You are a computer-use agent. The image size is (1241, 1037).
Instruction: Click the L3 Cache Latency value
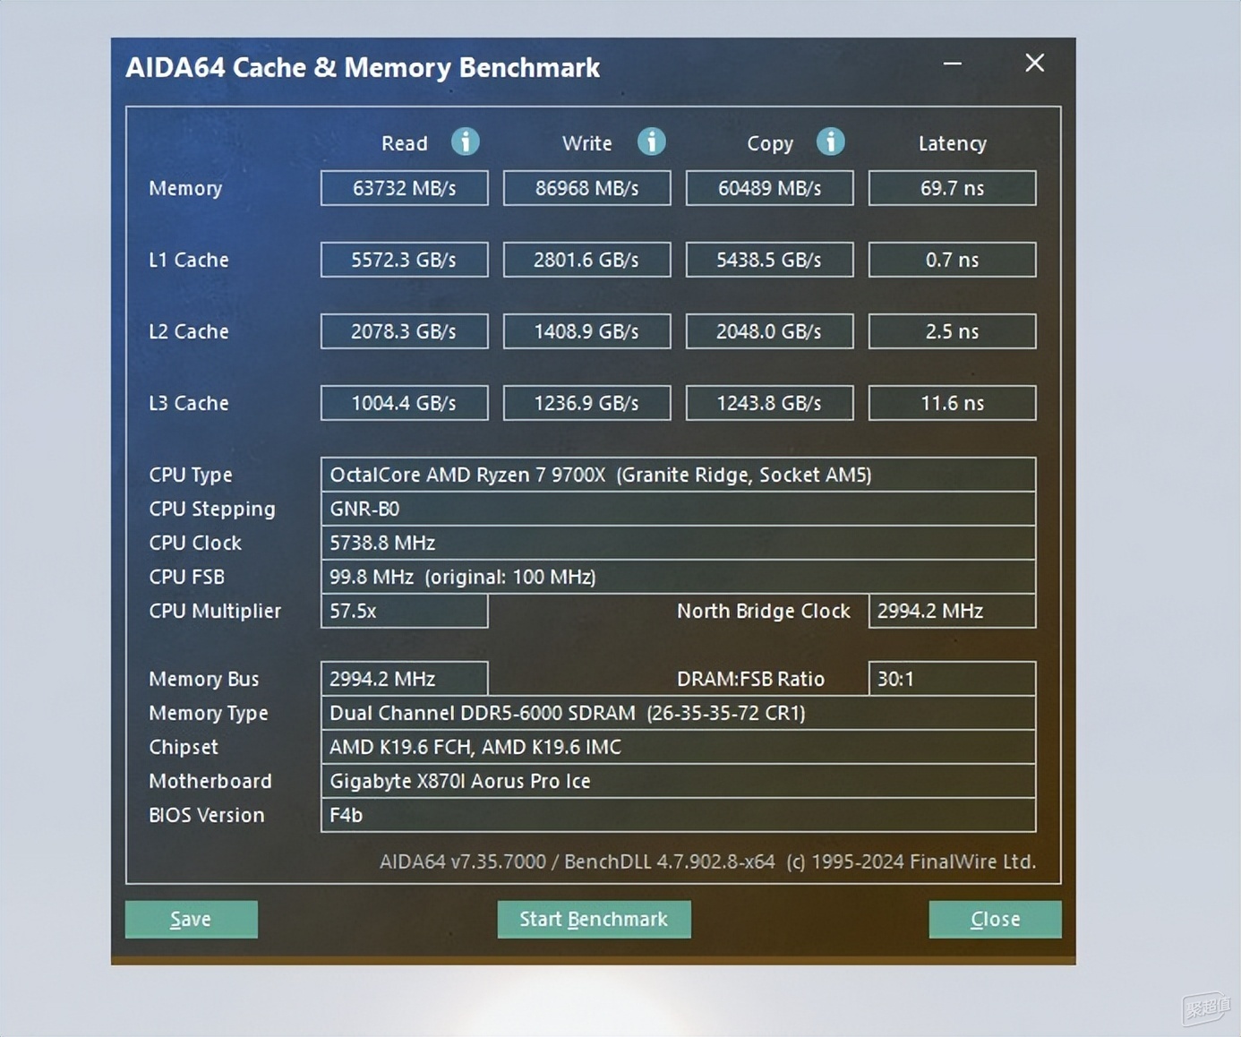[x=953, y=403]
